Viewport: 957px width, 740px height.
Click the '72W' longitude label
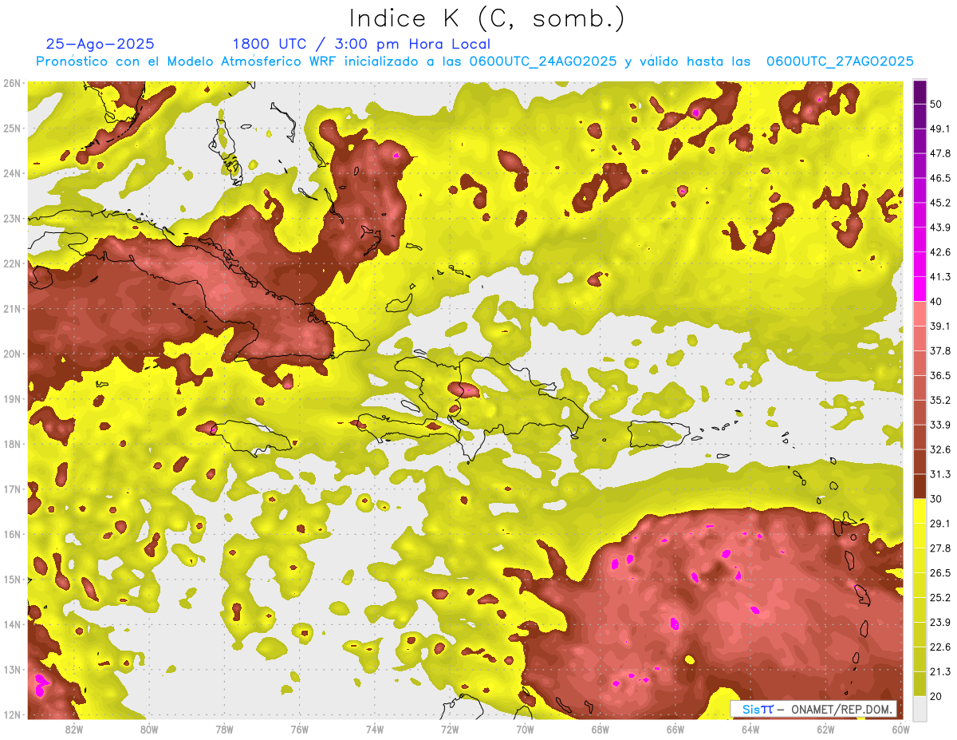[450, 729]
